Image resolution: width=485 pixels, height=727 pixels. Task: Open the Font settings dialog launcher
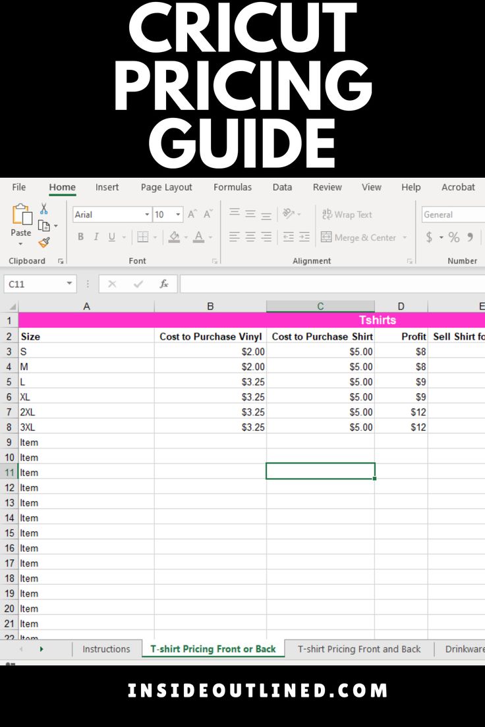click(x=214, y=261)
